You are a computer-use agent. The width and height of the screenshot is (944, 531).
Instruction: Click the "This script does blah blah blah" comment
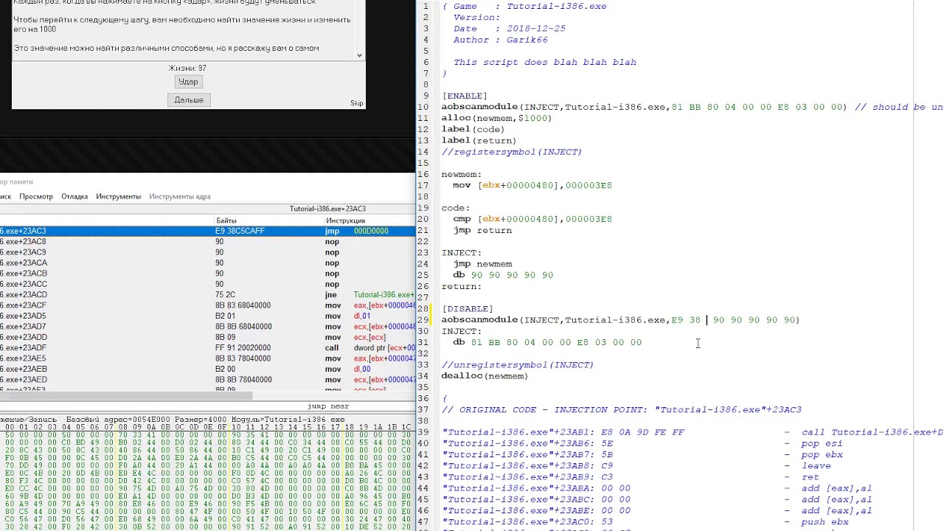(x=545, y=62)
